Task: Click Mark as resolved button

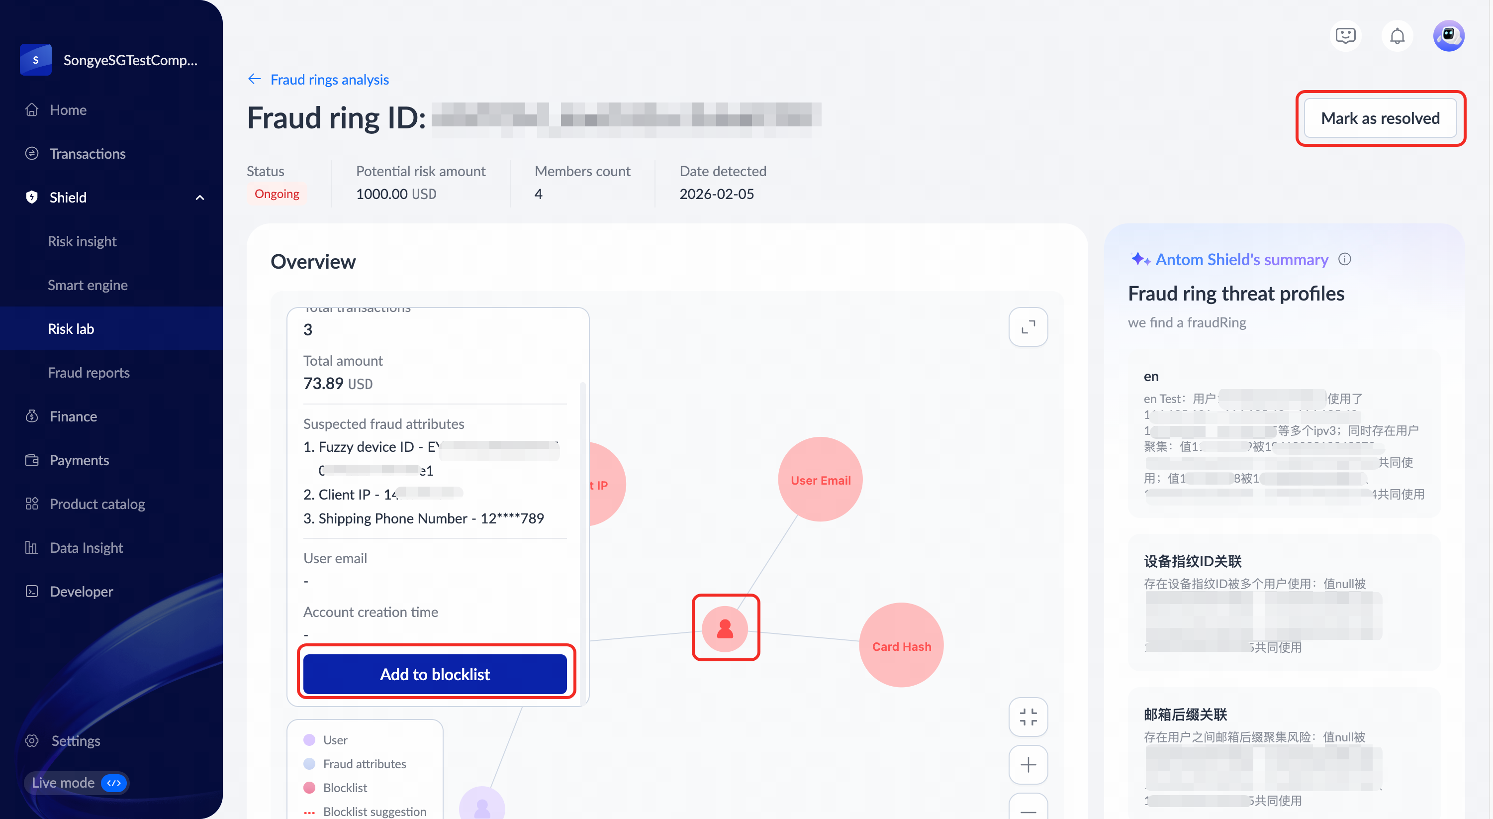Action: point(1380,118)
